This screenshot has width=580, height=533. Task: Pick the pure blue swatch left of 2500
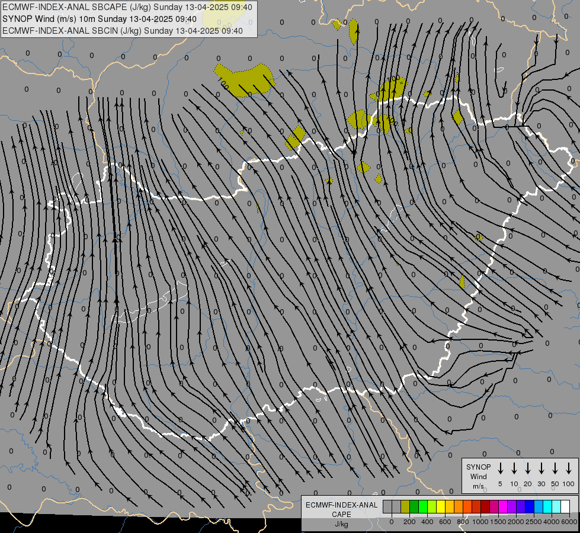pyautogui.click(x=529, y=507)
